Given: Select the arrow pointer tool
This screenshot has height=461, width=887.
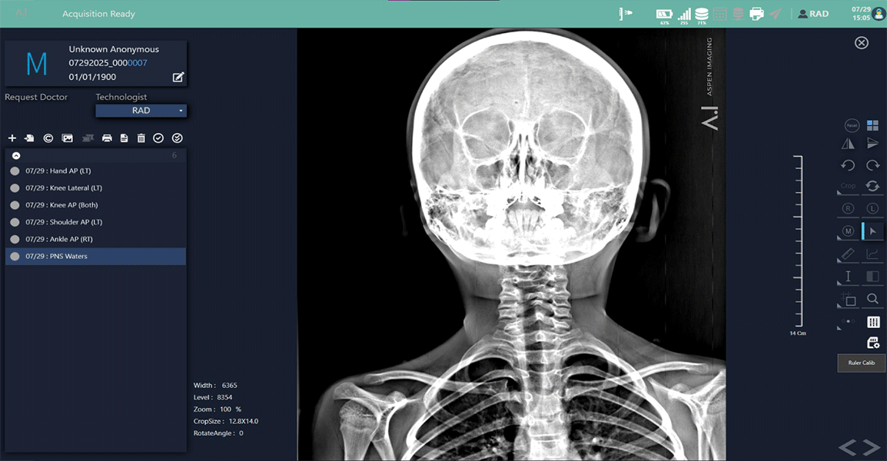Looking at the screenshot, I should (x=872, y=230).
